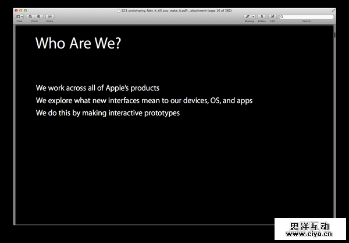Zoom in on the PDF page

coord(39,17)
